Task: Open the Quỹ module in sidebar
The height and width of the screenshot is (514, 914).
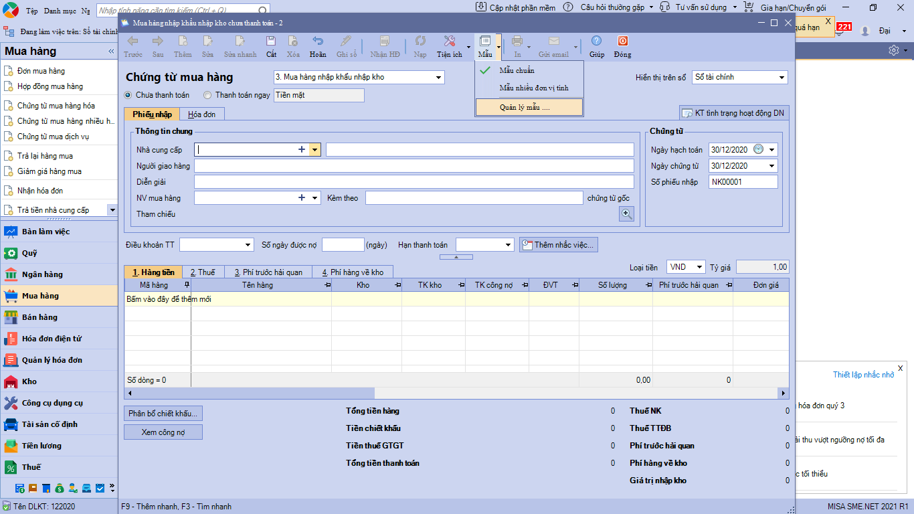Action: pyautogui.click(x=59, y=253)
